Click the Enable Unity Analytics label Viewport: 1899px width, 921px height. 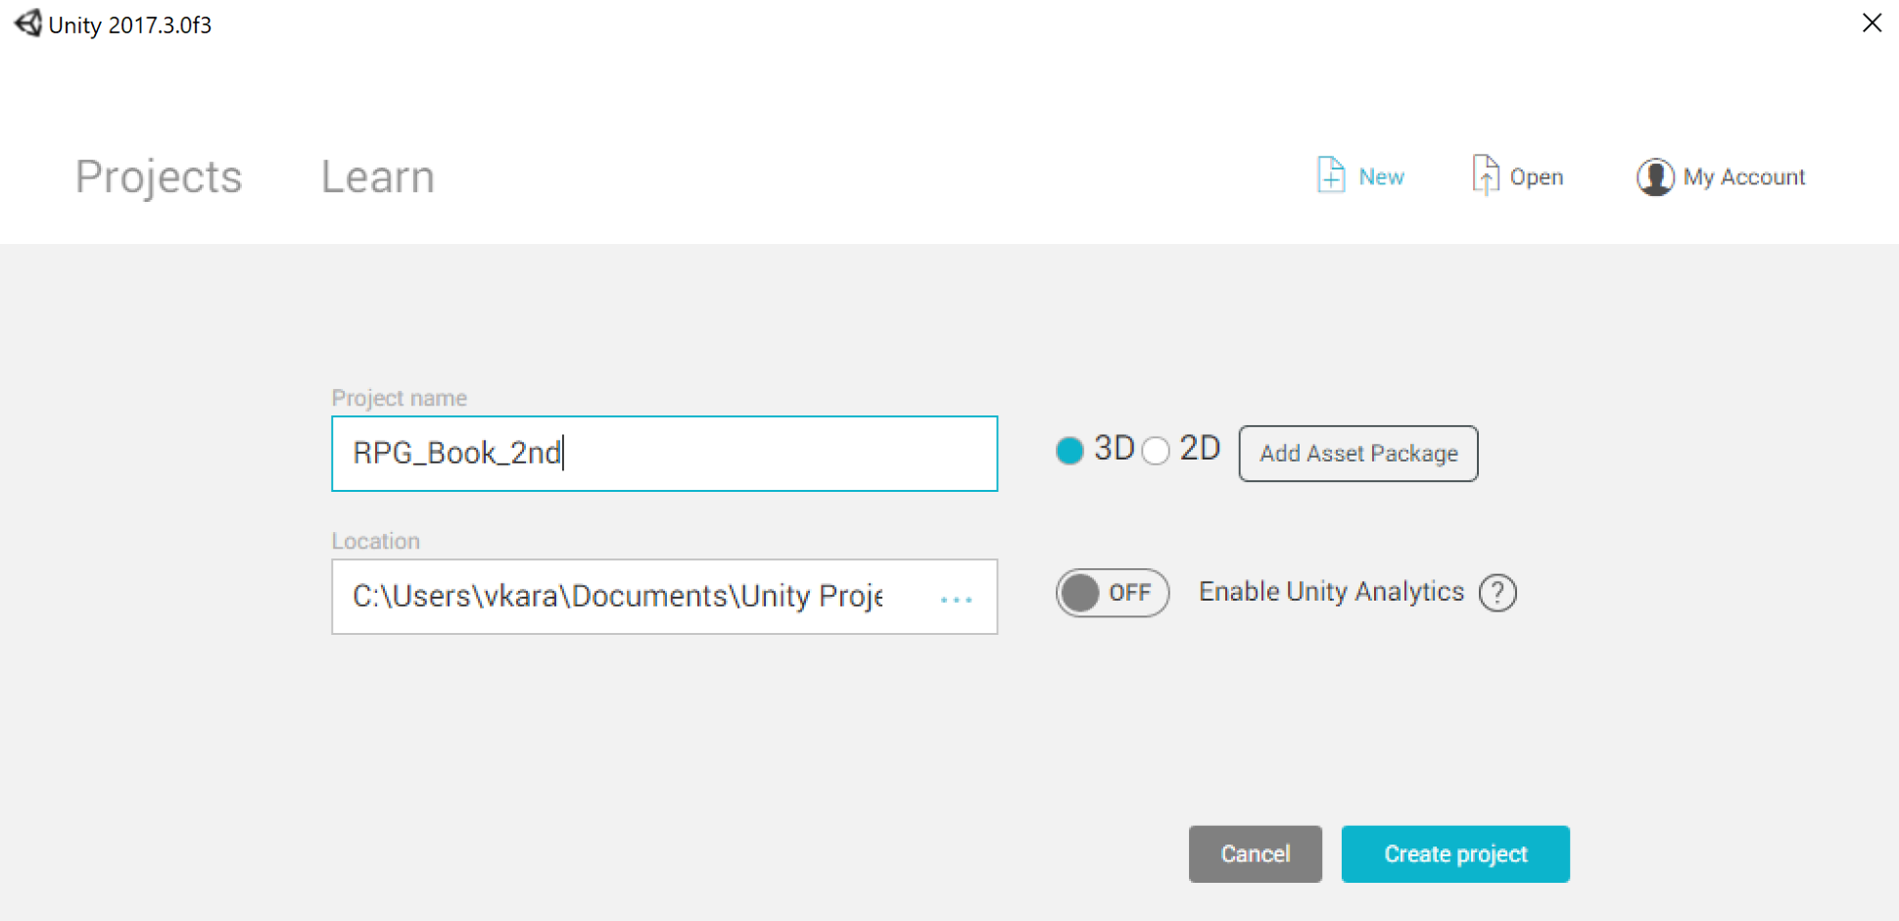1332,592
